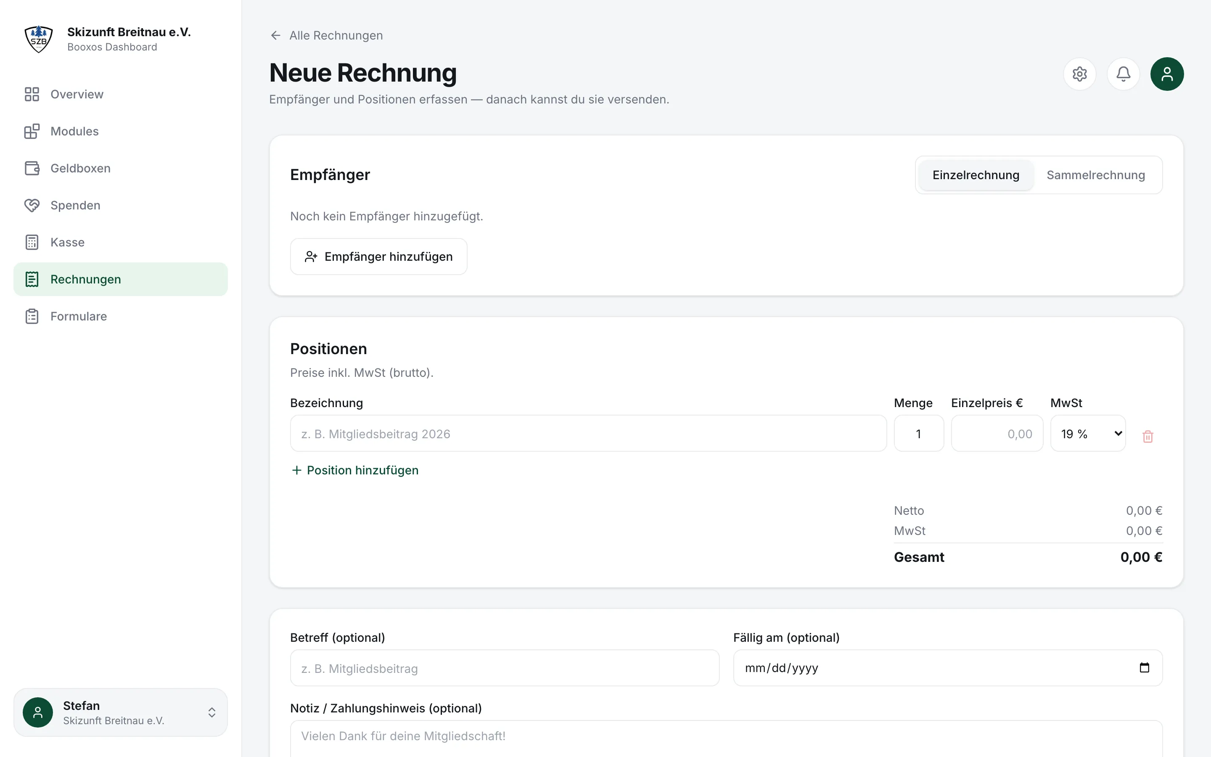Expand the Stefan account switcher chevrons
This screenshot has width=1211, height=757.
click(x=212, y=712)
